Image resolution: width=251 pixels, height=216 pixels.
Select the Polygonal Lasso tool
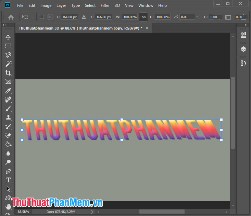tap(8, 55)
